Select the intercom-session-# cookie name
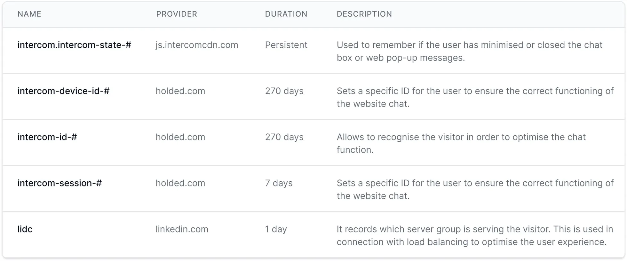This screenshot has height=261, width=627. point(60,183)
